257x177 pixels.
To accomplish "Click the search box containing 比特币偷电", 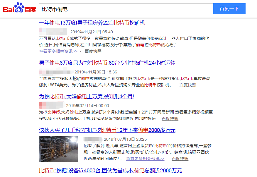I will pos(126,9).
